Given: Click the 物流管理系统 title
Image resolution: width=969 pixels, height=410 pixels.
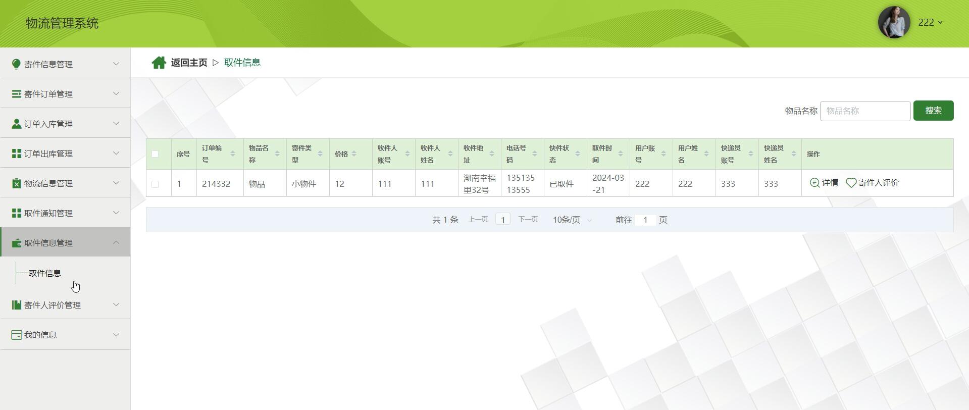Looking at the screenshot, I should pyautogui.click(x=62, y=23).
